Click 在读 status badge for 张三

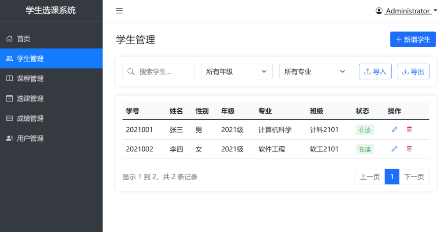click(x=365, y=130)
